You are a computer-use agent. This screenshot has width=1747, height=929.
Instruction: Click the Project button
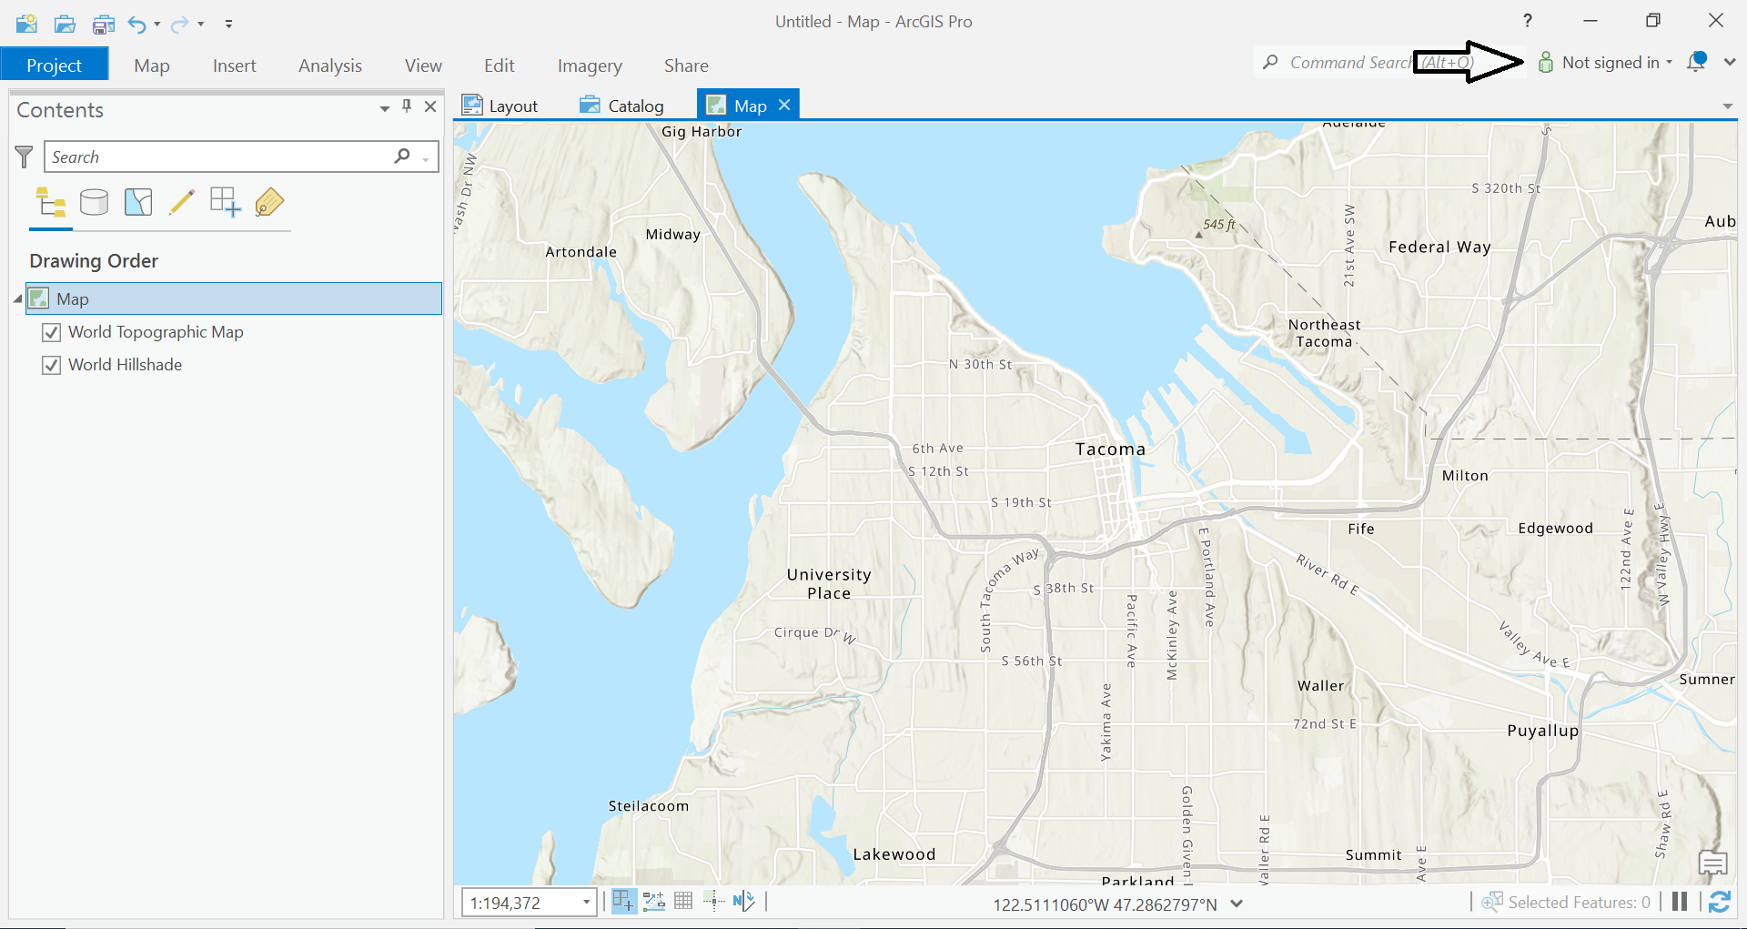point(54,66)
